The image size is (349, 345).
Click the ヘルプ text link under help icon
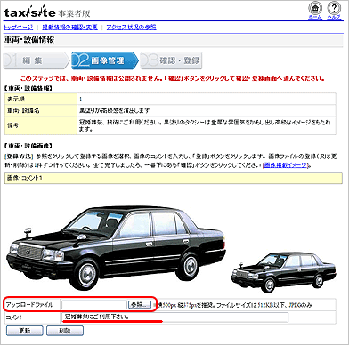point(334,17)
